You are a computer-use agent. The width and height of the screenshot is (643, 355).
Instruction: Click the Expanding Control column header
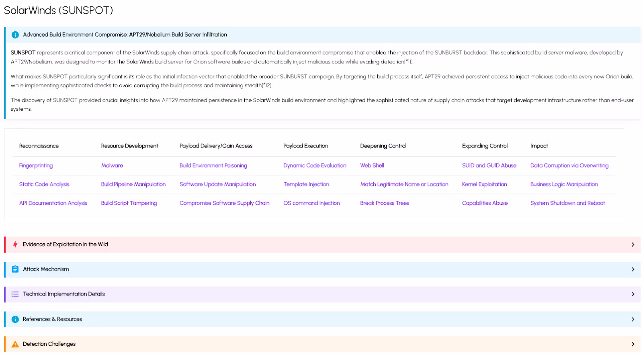click(485, 146)
